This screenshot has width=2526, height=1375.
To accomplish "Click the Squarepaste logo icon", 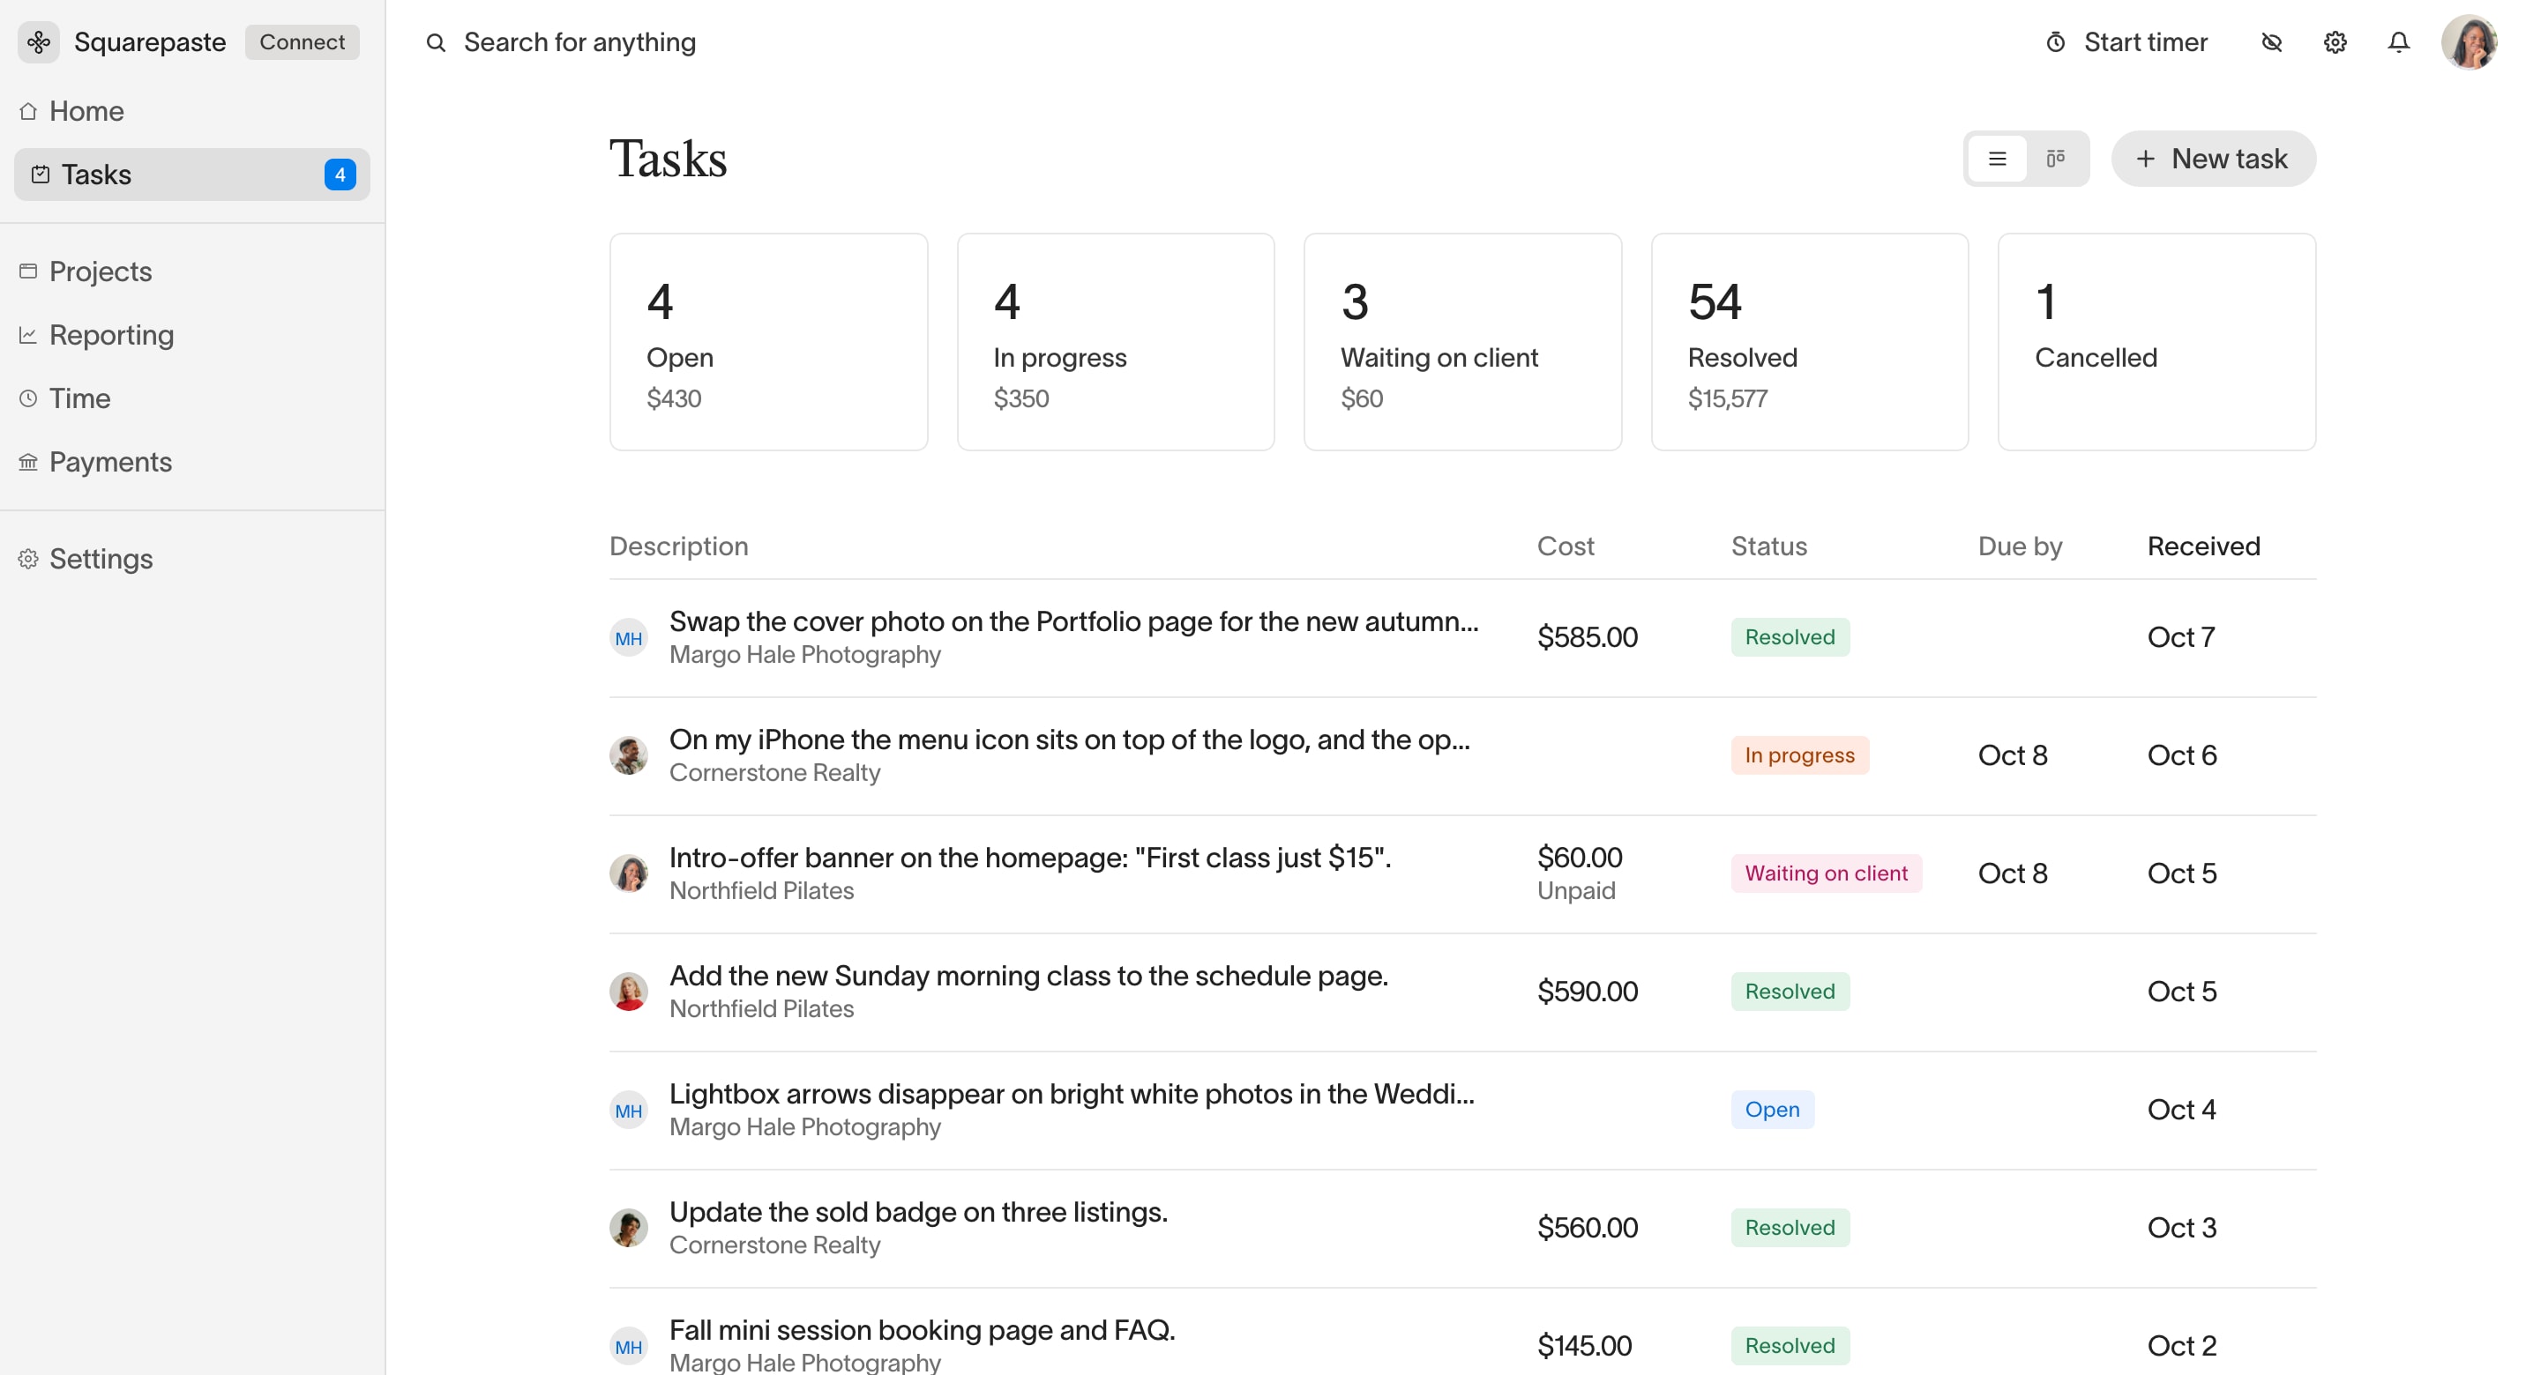I will tap(38, 42).
